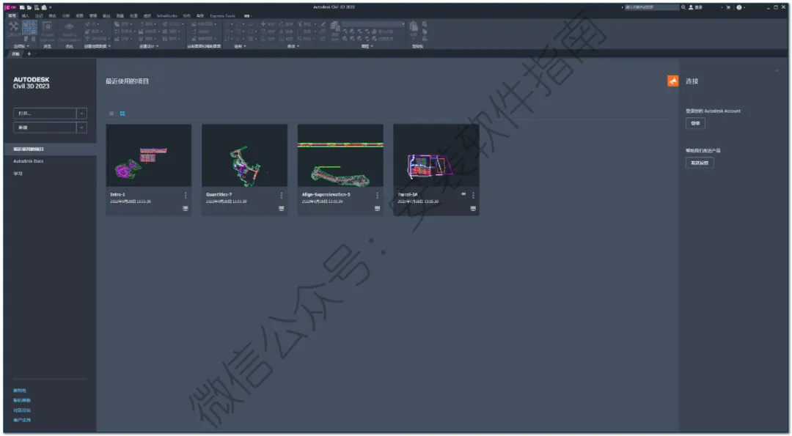Expand the quick access toolbar customize arrow
Screen dimensions: 792x436
tap(51, 7)
